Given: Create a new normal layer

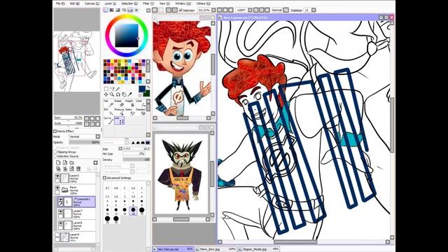Looking at the screenshot, I should 58,162.
